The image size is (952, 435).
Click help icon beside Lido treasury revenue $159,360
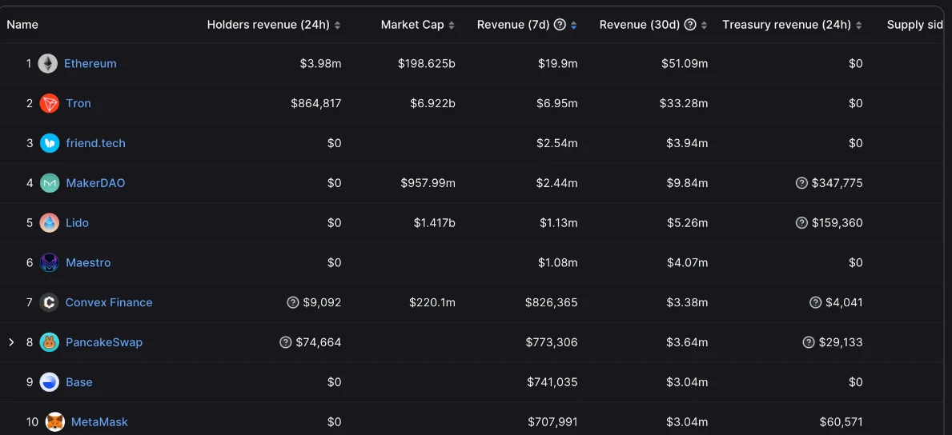click(801, 222)
